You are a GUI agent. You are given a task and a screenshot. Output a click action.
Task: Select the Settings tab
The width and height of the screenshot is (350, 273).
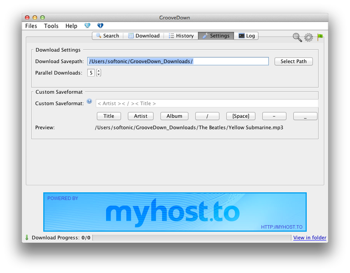tap(216, 35)
